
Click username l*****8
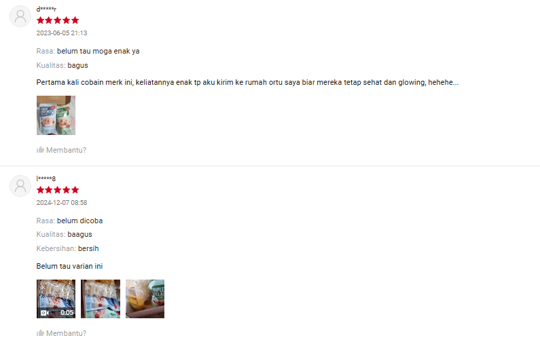coord(46,178)
